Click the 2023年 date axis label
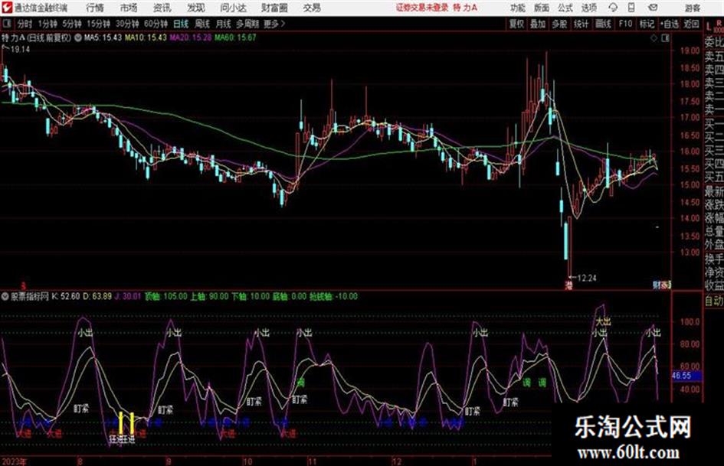 15,461
